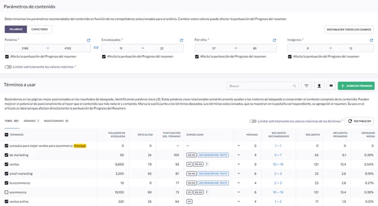Viewport: 378px width, 206px height.
Task: Click the upload arrow icon
Action: pos(319,86)
